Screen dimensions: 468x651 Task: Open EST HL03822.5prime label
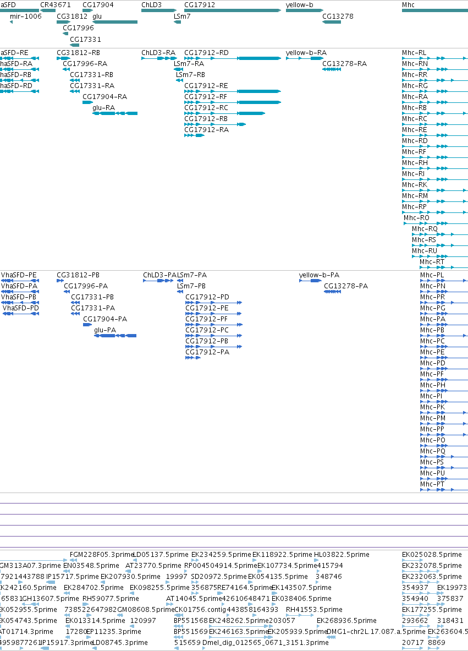click(342, 555)
